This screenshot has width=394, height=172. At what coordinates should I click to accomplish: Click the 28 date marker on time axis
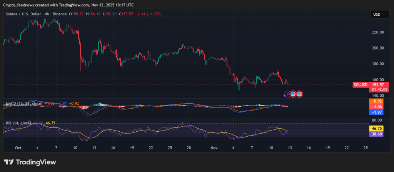189,147
